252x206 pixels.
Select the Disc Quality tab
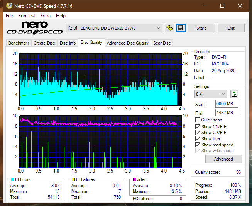click(x=91, y=42)
